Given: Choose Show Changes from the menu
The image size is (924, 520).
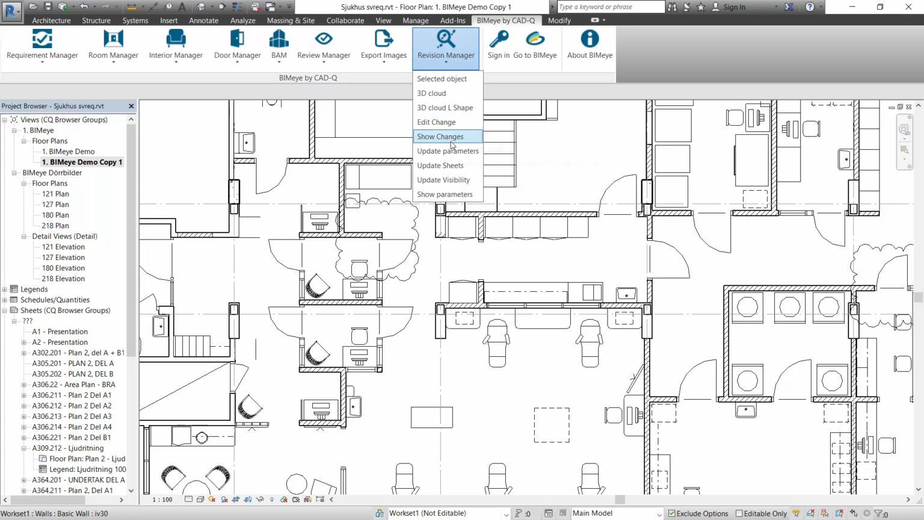Looking at the screenshot, I should pos(448,137).
